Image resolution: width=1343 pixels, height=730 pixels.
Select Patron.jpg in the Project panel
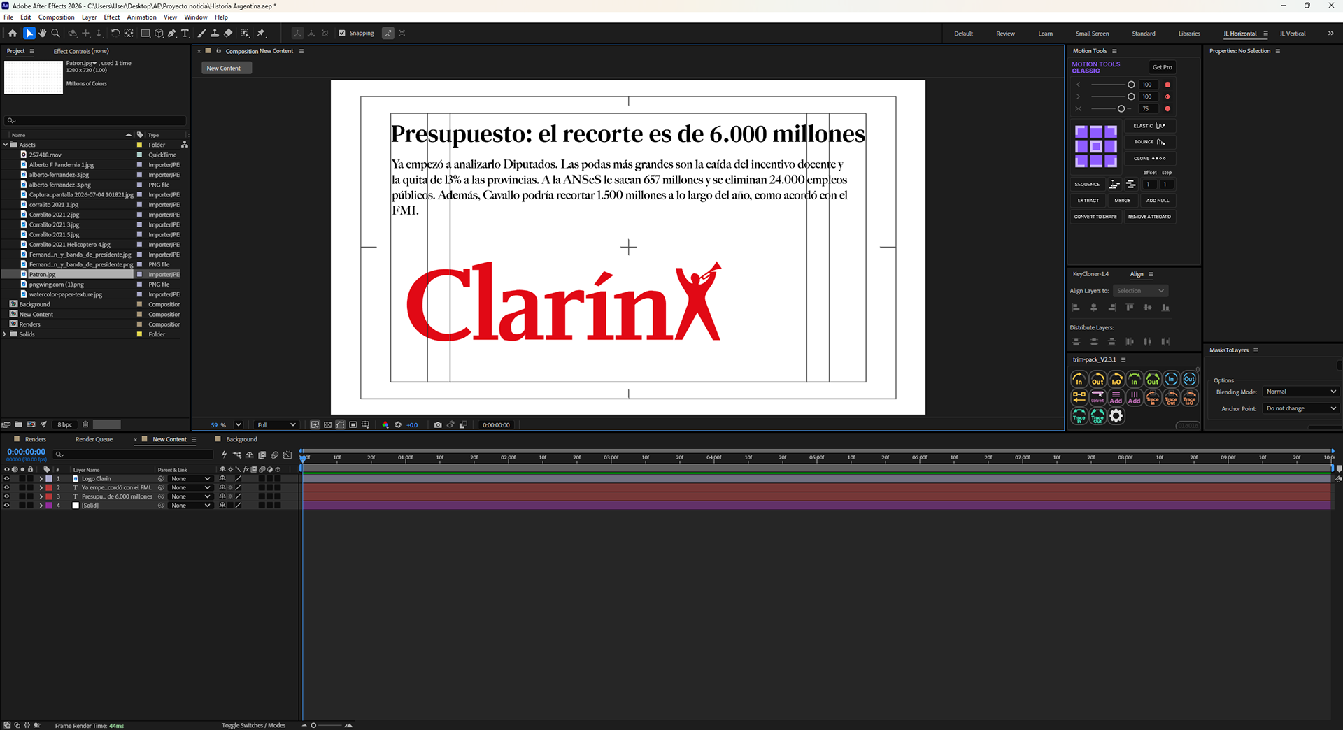point(43,275)
